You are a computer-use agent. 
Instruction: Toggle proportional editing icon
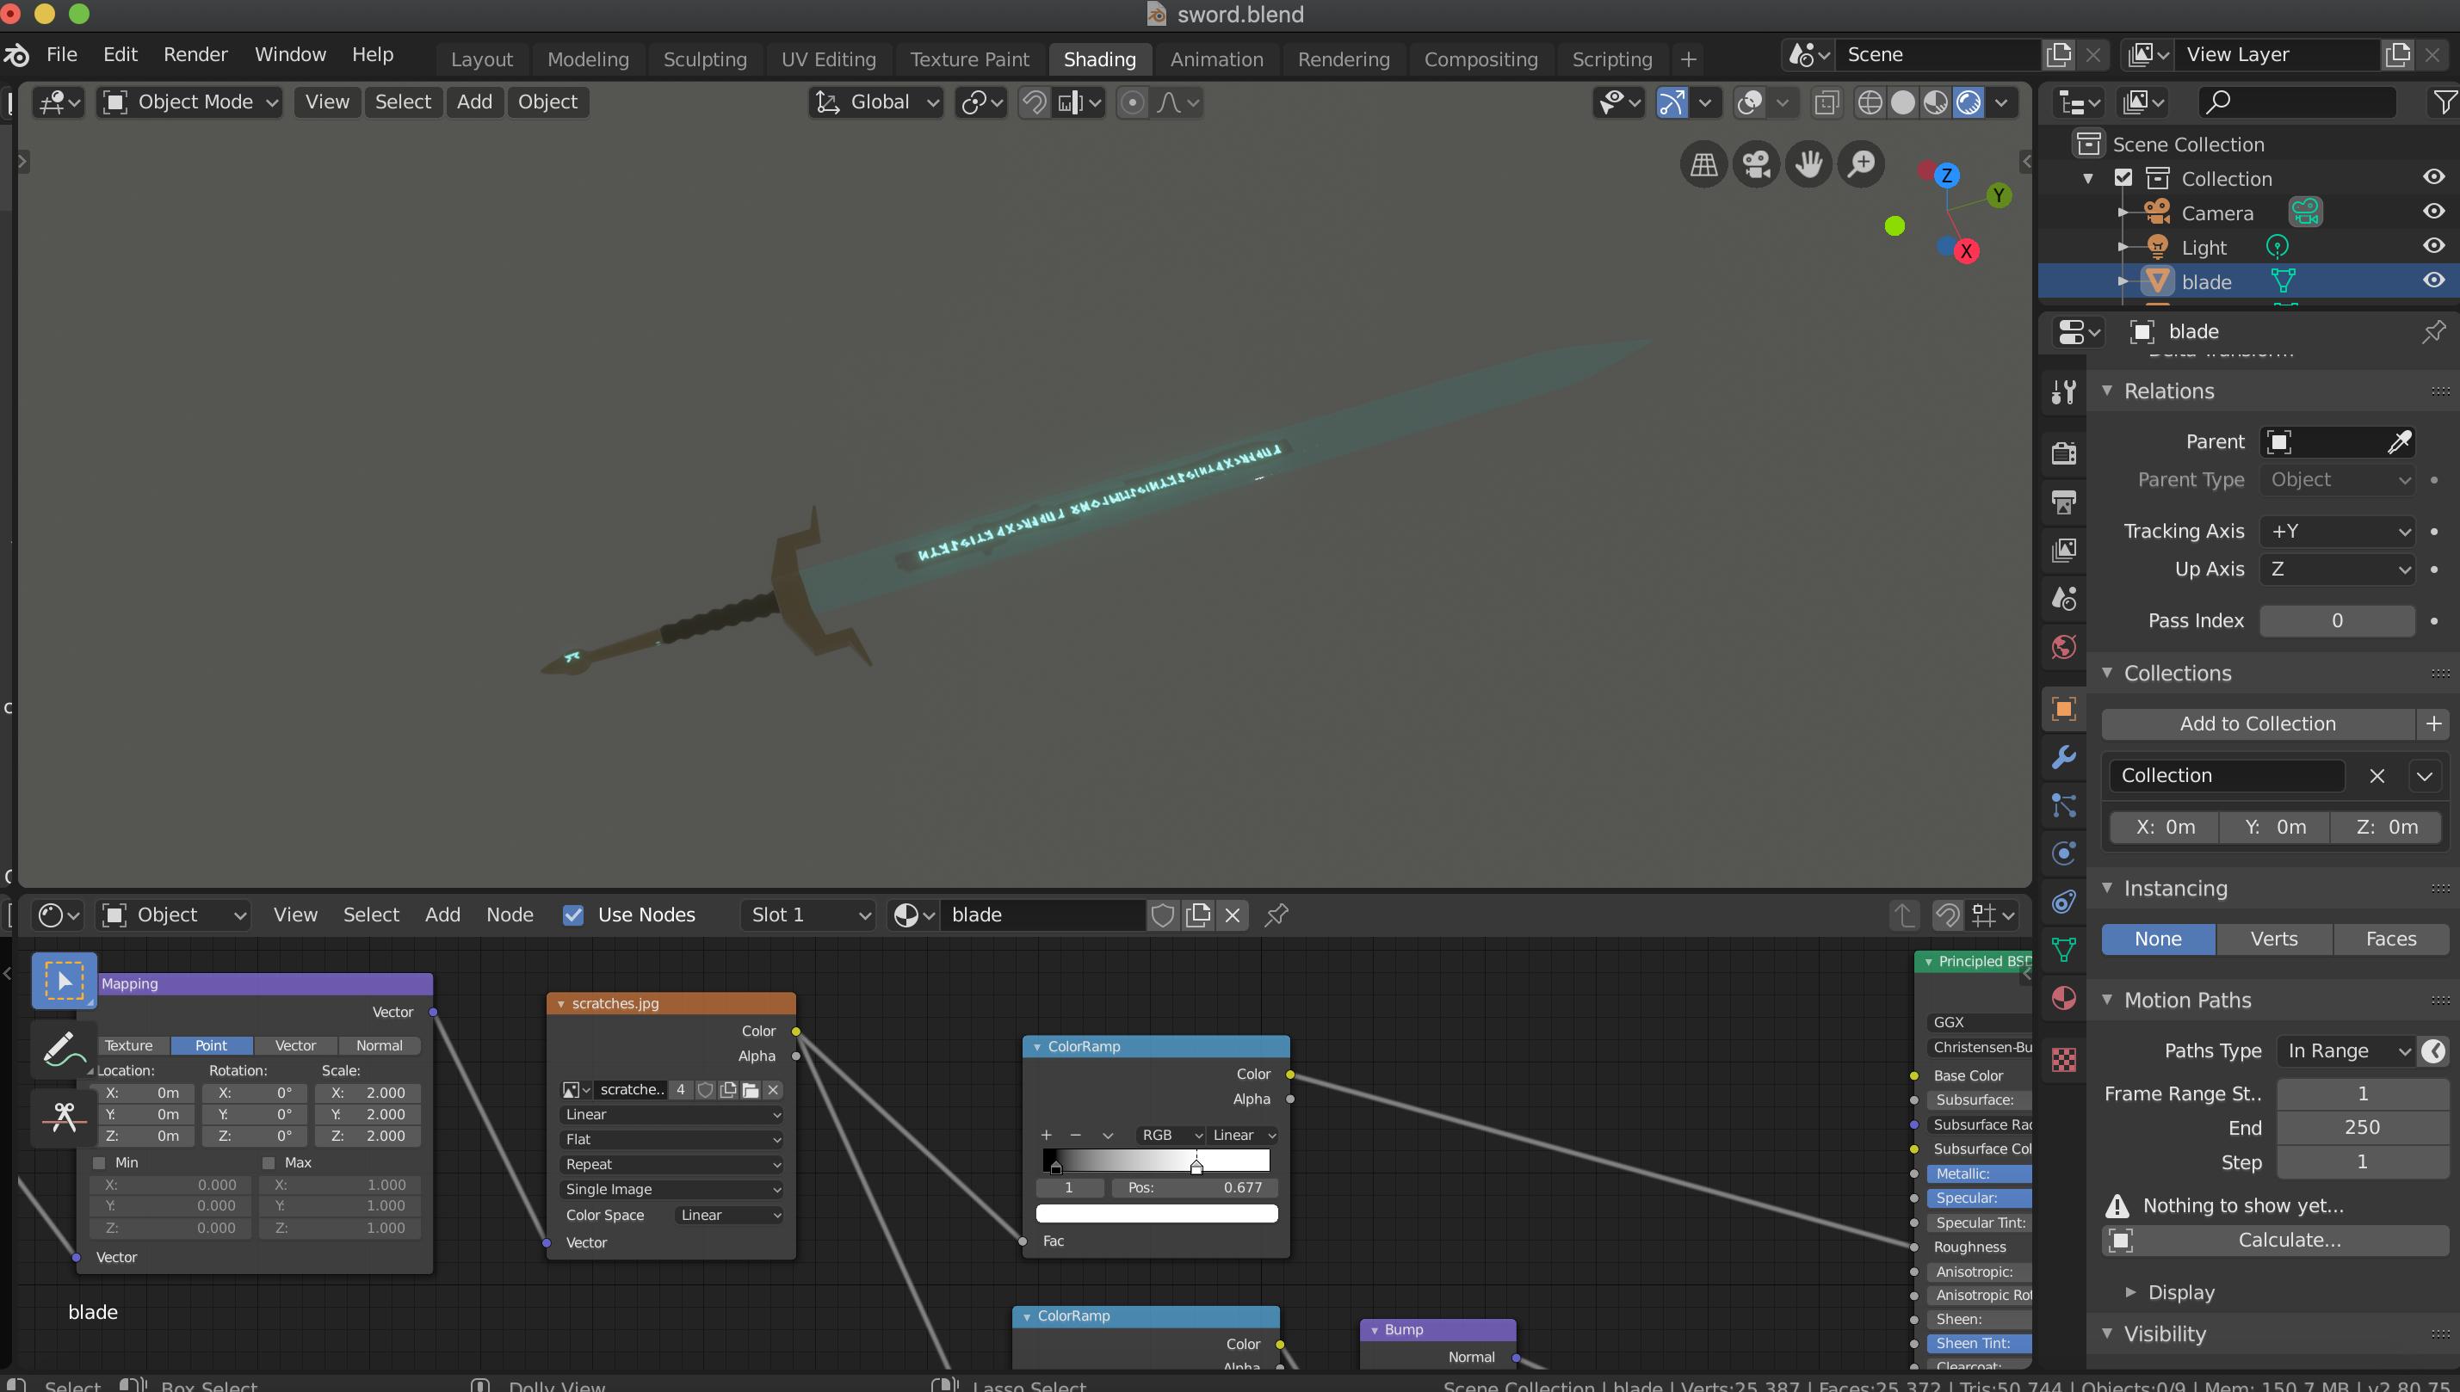[1132, 102]
